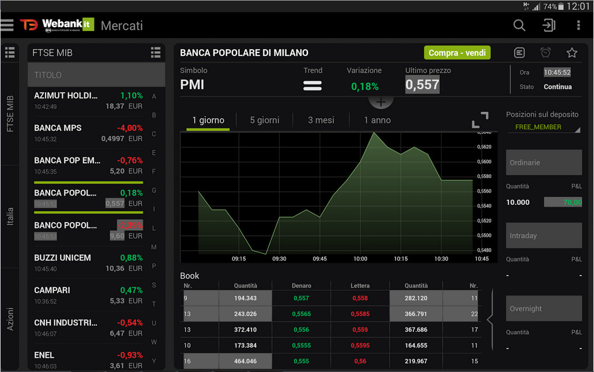Tap Lettera price 0,558 in book
The width and height of the screenshot is (594, 372).
(x=360, y=298)
